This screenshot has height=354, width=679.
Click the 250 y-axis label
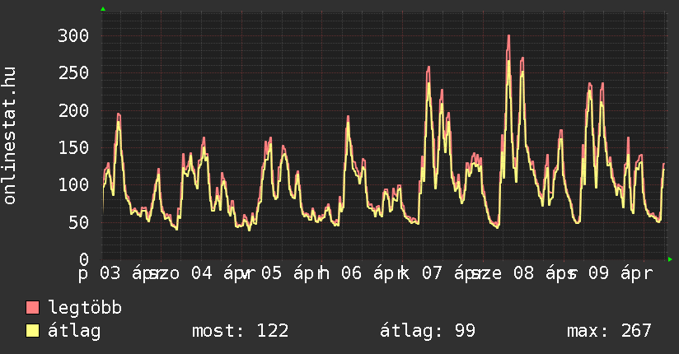tap(73, 72)
